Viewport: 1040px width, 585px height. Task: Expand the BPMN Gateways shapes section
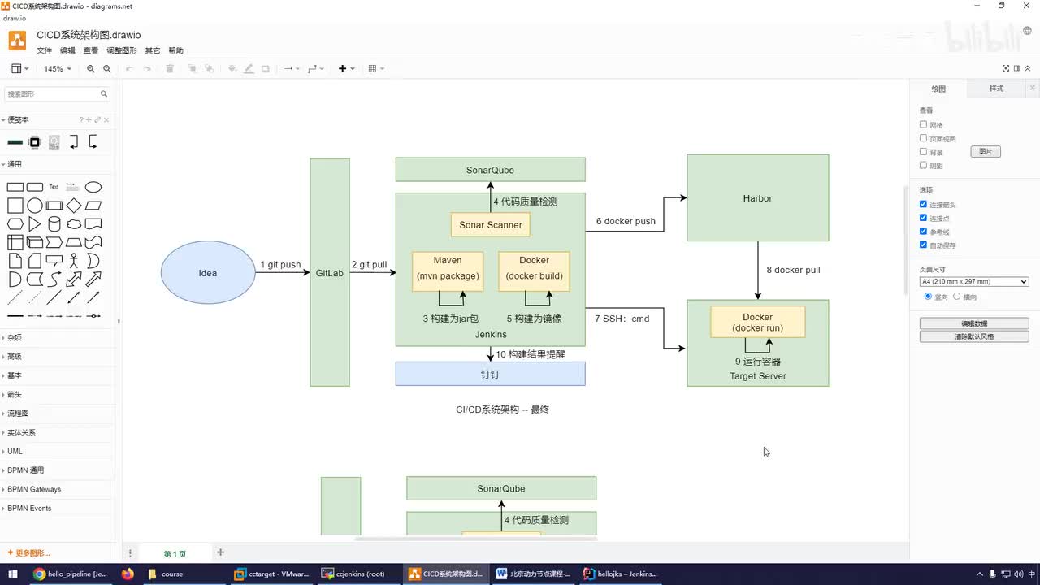pos(34,489)
